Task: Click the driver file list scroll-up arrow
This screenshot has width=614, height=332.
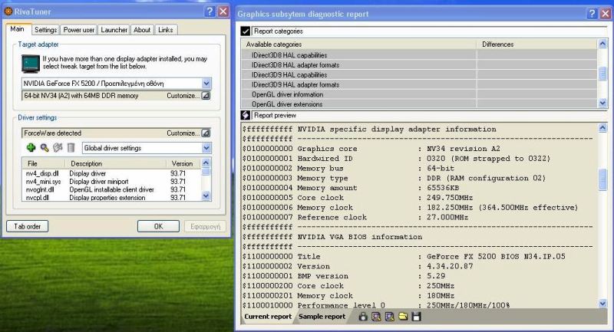Action: tap(206, 163)
